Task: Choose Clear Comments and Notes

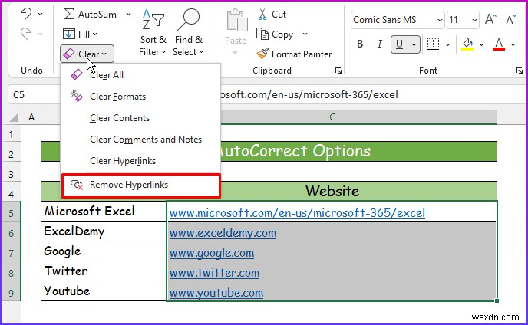Action: (140, 140)
